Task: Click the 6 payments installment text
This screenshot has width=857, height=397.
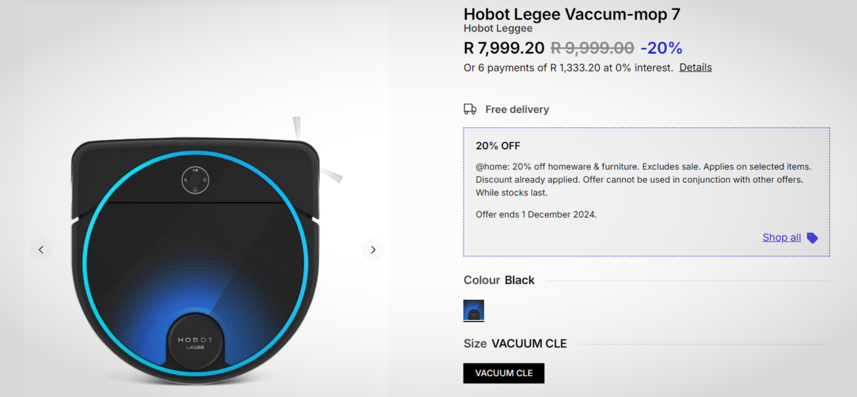Action: pos(568,68)
